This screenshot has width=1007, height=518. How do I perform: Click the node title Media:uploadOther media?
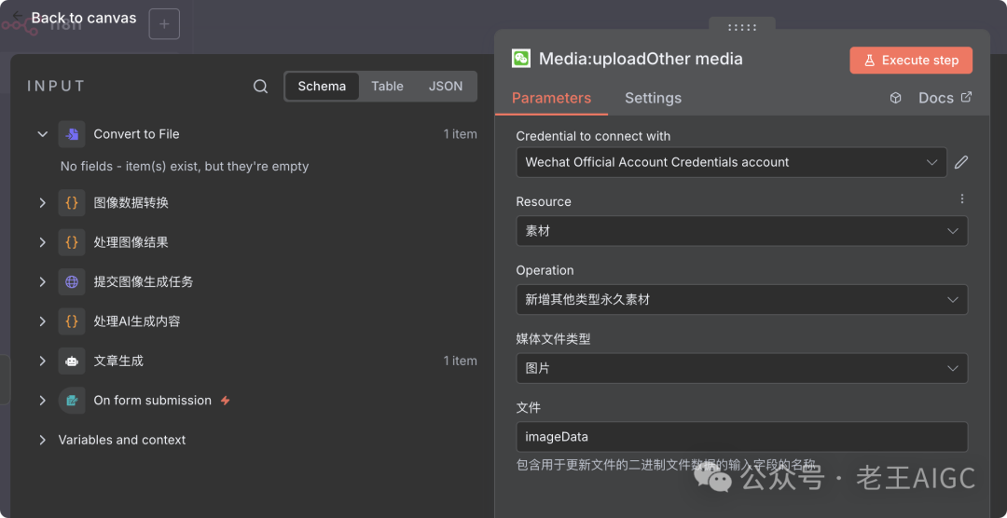pyautogui.click(x=641, y=59)
